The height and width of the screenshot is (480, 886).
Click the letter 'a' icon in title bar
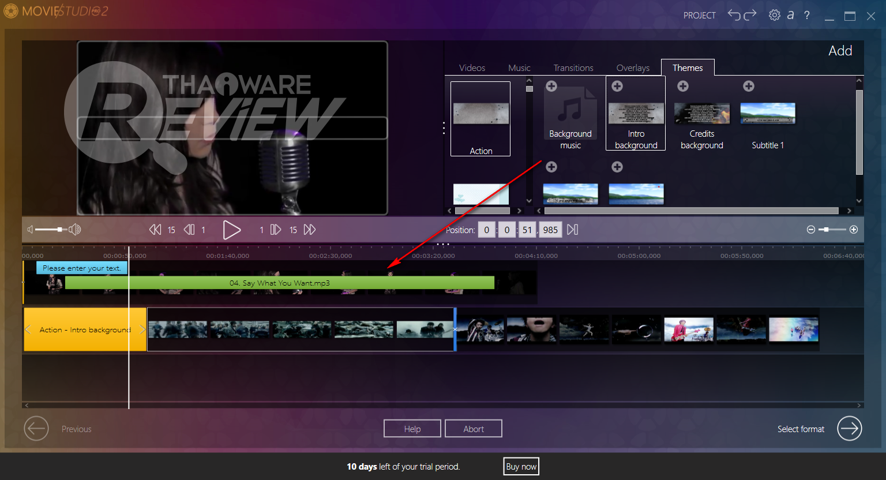[x=790, y=15]
